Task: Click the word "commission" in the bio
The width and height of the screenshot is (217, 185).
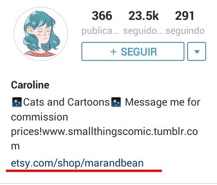Action: point(39,117)
